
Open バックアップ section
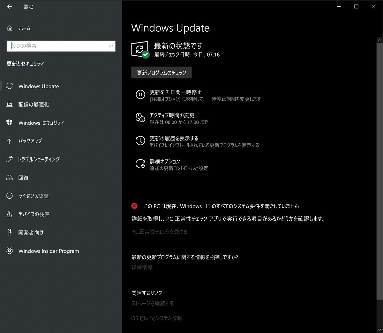(x=30, y=141)
